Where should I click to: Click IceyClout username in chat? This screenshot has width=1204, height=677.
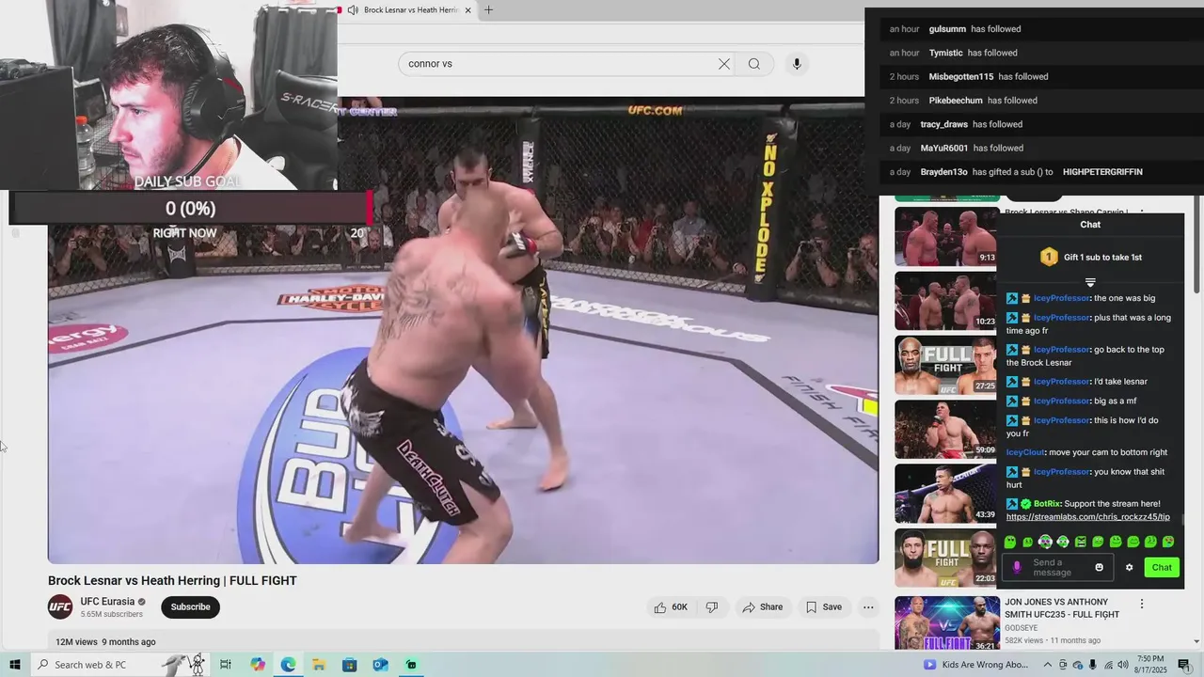1025,452
